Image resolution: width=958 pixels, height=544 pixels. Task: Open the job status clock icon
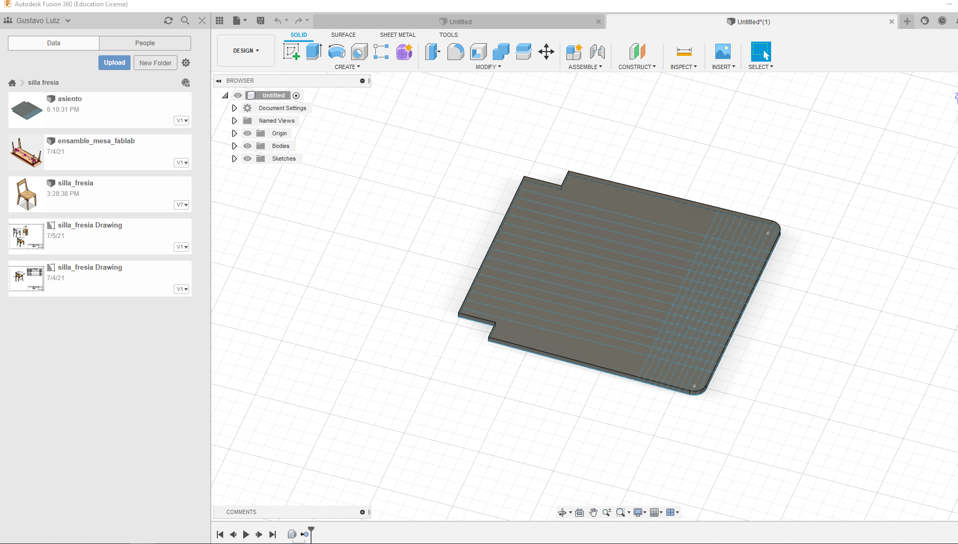tap(942, 21)
